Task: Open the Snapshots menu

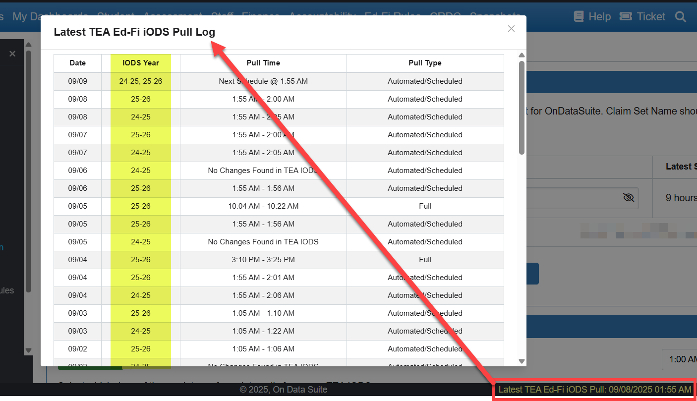Action: point(495,15)
